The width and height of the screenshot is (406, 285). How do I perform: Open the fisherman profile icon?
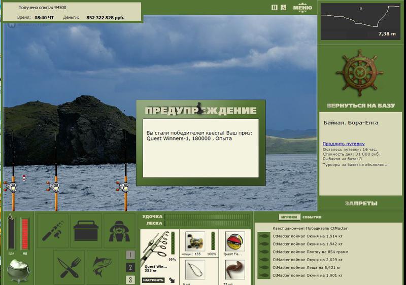point(119,230)
